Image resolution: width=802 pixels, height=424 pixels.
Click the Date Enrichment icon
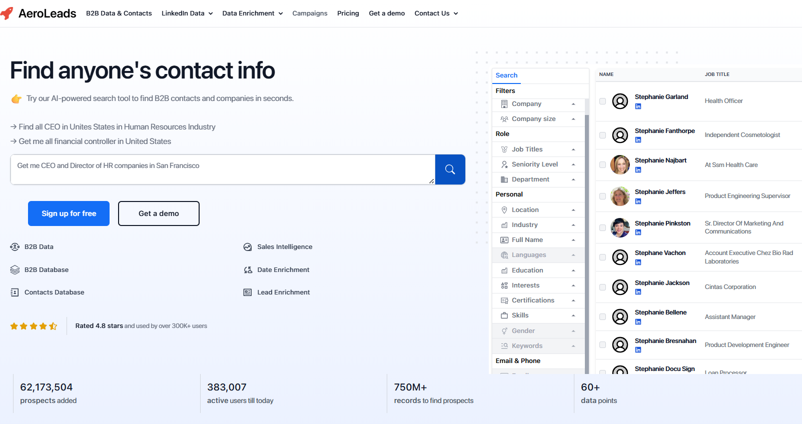[248, 270]
